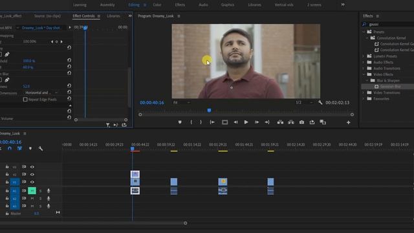The width and height of the screenshot is (414, 233).
Task: Open the Libraries panel tab
Action: pyautogui.click(x=114, y=16)
